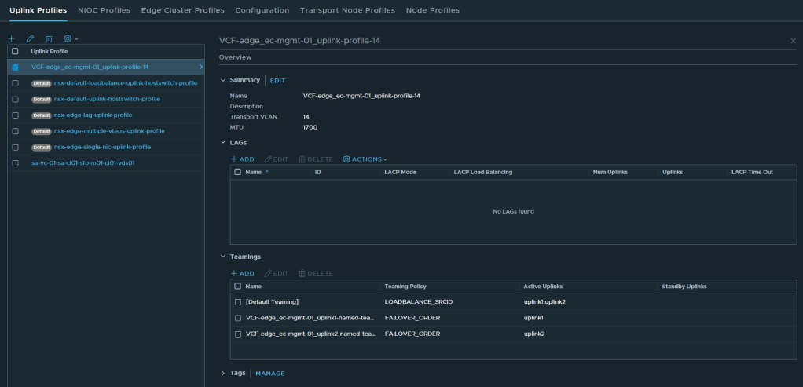Open nsx-edge-single-nic-uplink-profile from the list
This screenshot has height=387, width=803.
[102, 147]
